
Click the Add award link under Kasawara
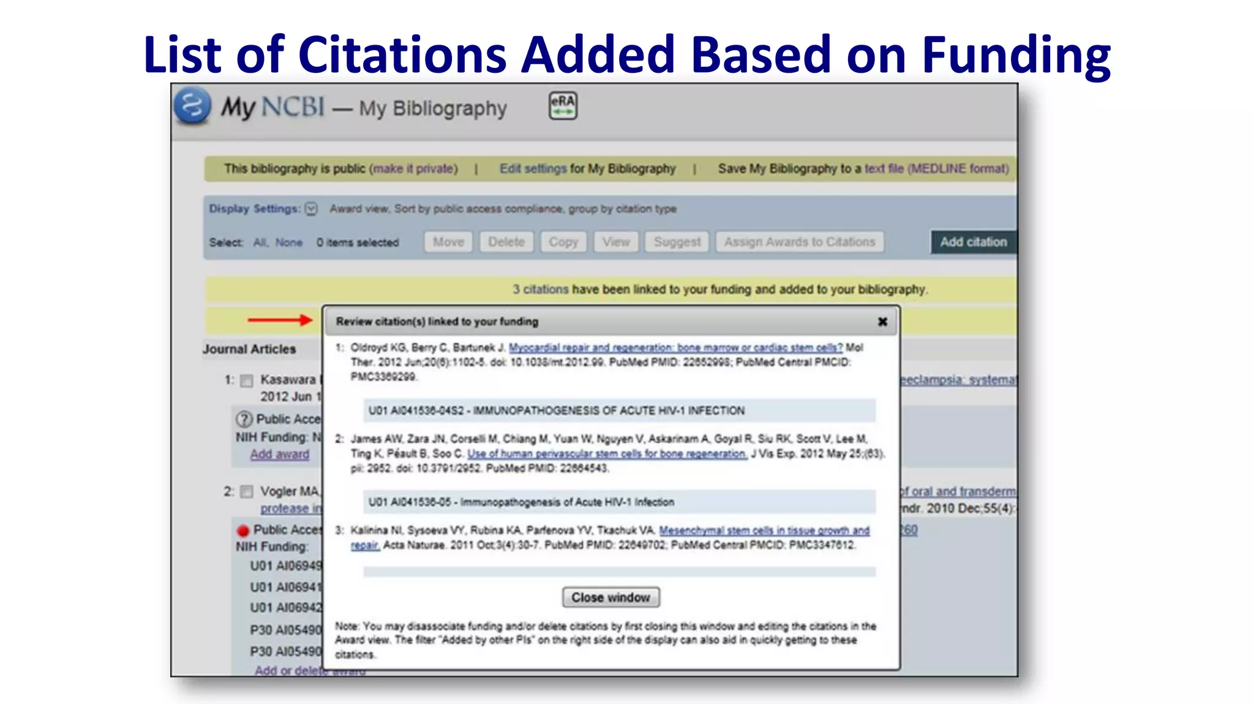[280, 454]
